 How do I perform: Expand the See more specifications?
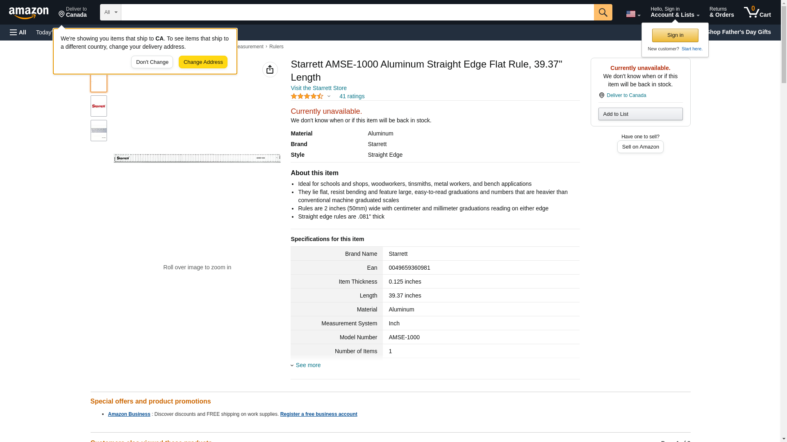[x=308, y=365]
